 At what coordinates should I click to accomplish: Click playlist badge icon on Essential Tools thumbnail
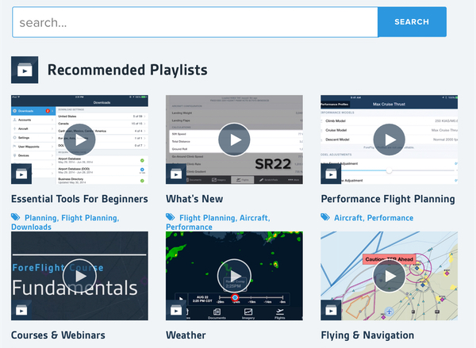pos(22,174)
